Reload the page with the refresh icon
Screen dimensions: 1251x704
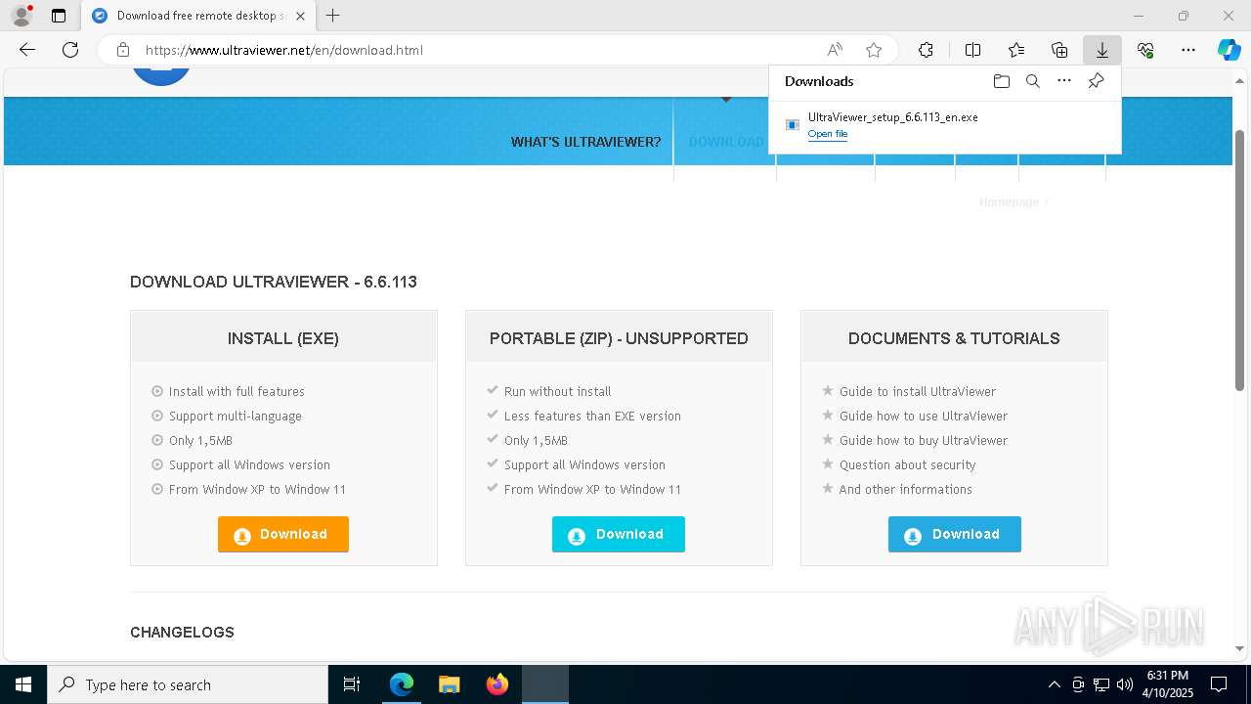[70, 50]
